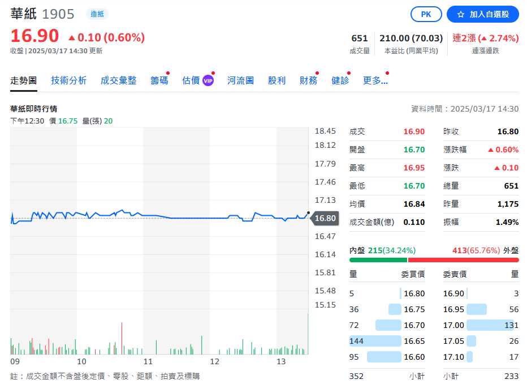Screen dimensions: 527x388
Task: Select the 走勢圖 tab
Action: pos(24,80)
